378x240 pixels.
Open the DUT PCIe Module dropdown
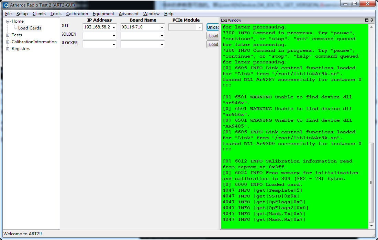point(200,27)
